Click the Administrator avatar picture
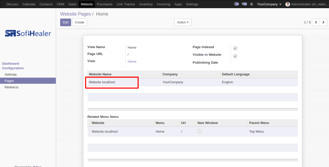This screenshot has height=167, width=329. coord(288,4)
